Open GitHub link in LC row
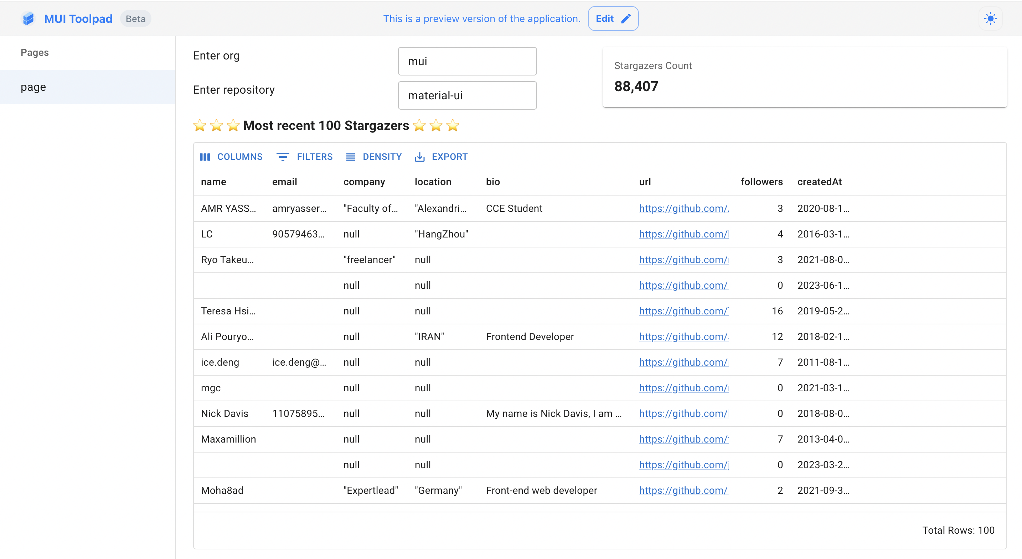1022x559 pixels. click(x=684, y=234)
